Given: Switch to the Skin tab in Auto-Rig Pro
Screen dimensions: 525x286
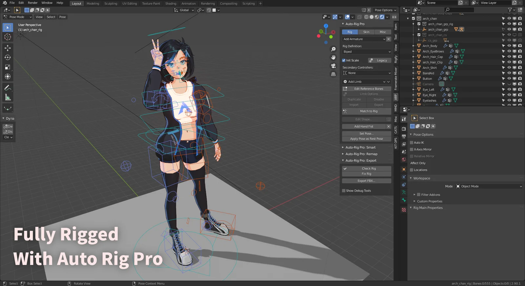Looking at the screenshot, I should coord(366,32).
